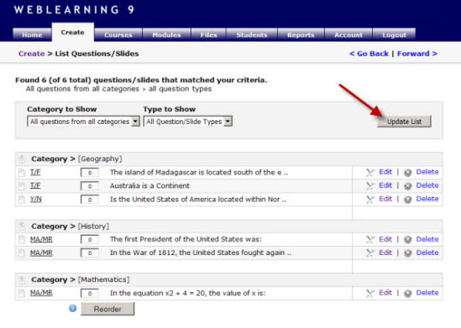The image size is (461, 328).
Task: Focus the order field for first President question
Action: point(89,240)
